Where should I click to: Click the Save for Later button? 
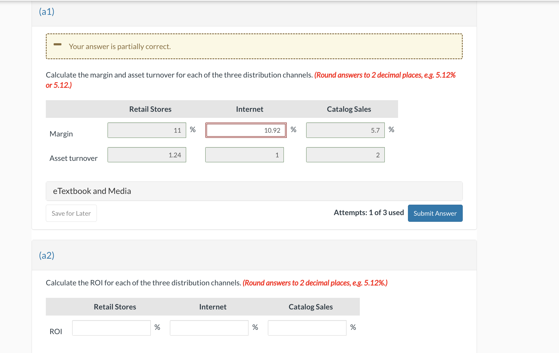tap(71, 213)
